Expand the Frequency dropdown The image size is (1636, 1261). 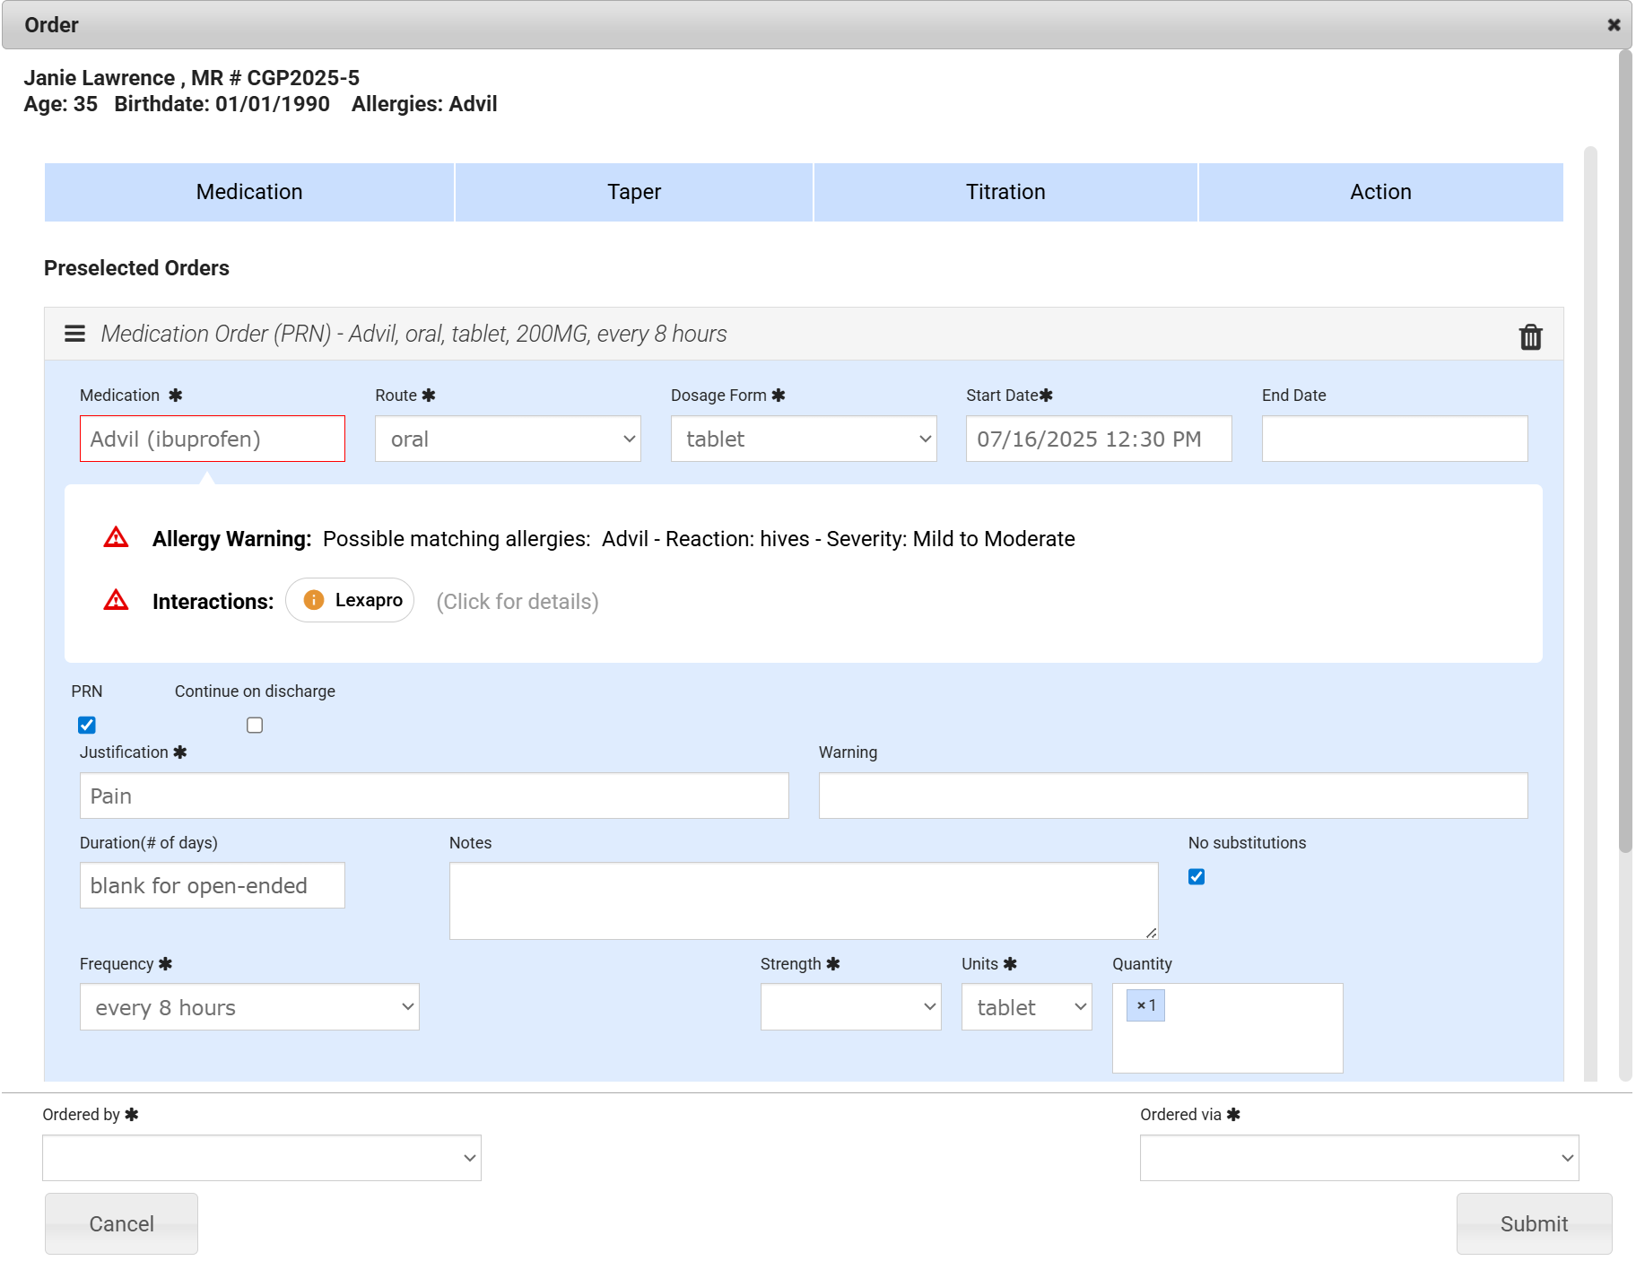tap(249, 1007)
